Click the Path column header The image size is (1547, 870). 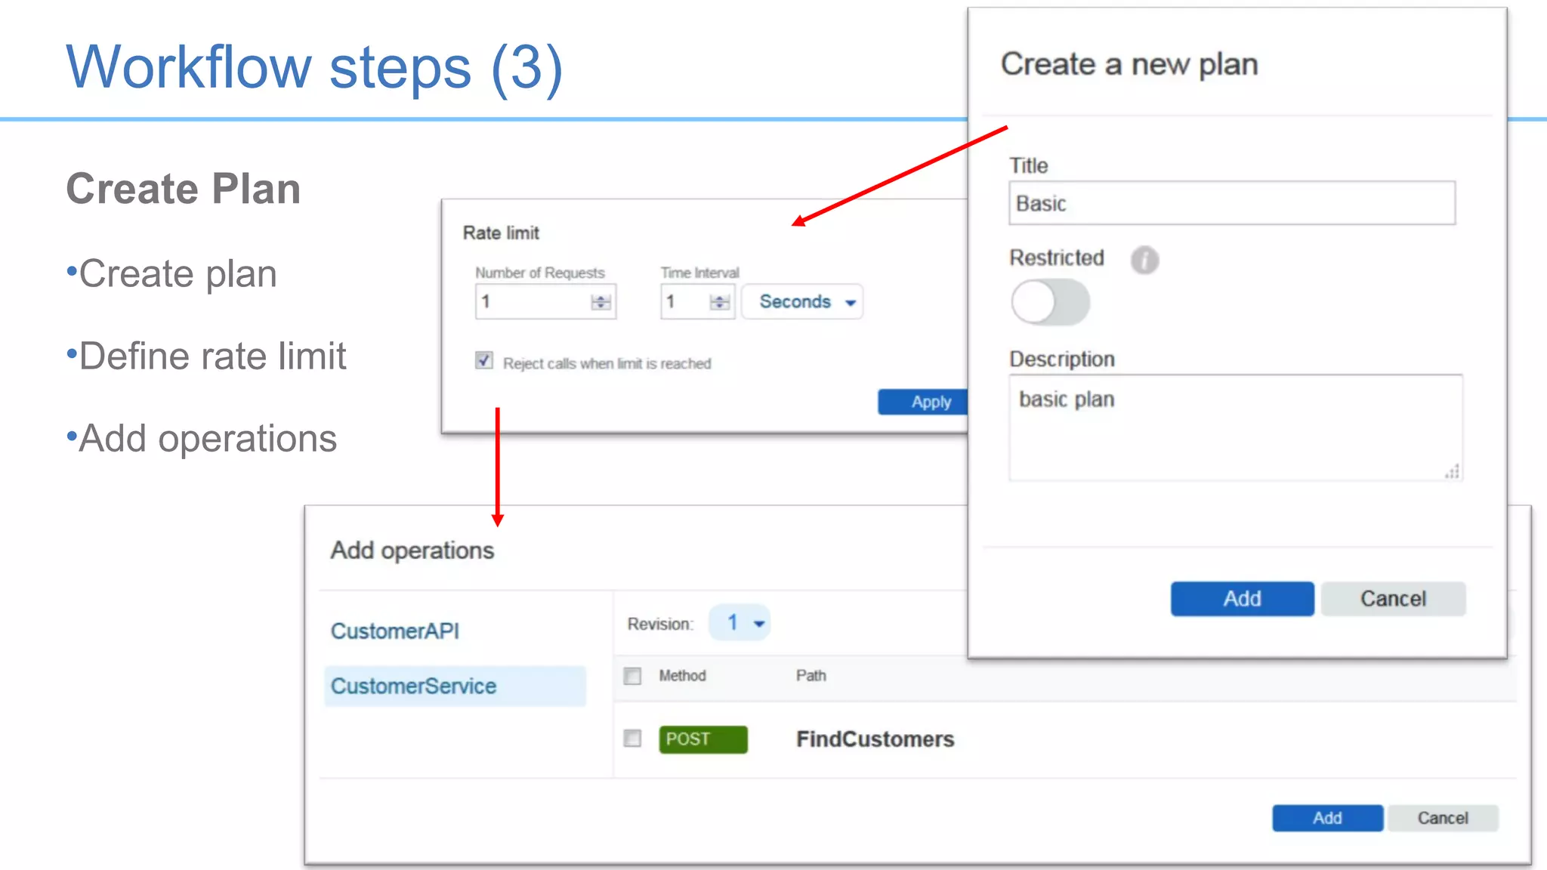[x=811, y=675]
